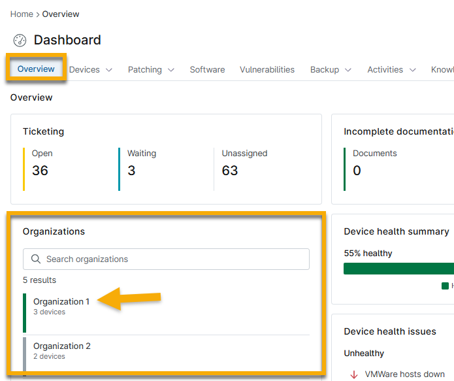Open the 63 unassigned tickets
Screen dimensions: 454x381
[230, 171]
